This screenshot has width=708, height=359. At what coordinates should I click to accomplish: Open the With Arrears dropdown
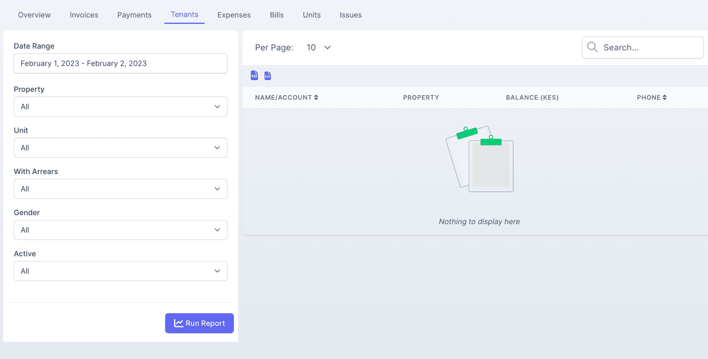120,189
